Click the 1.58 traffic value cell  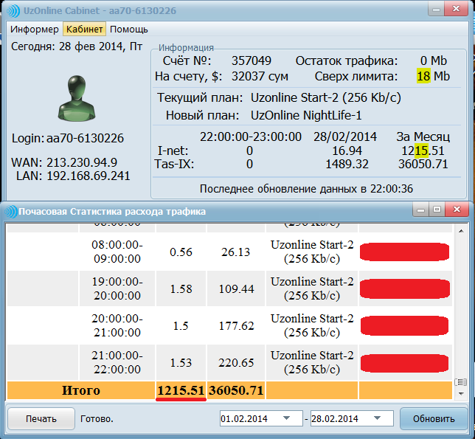click(x=181, y=288)
